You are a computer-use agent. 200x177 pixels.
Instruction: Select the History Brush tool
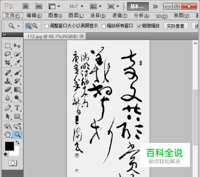point(17,81)
